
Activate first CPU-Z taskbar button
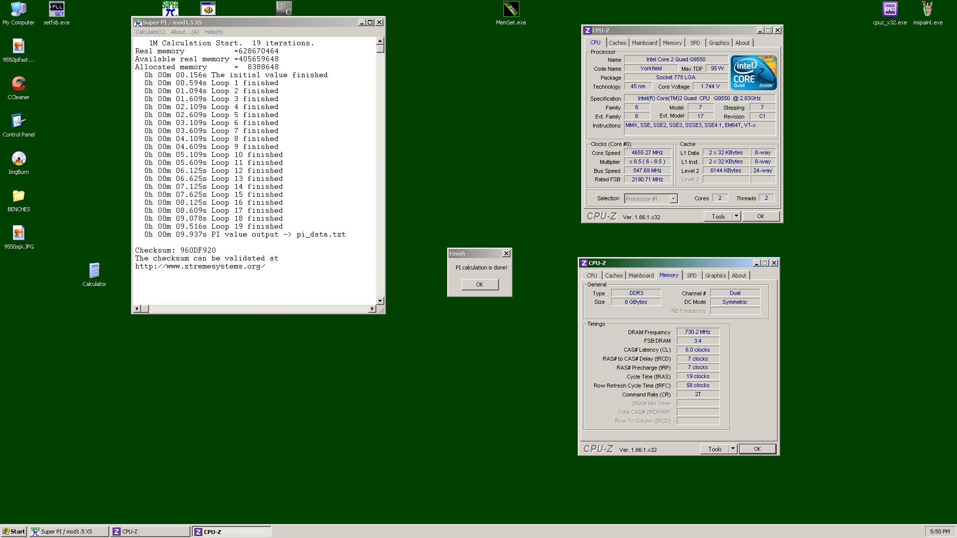150,532
